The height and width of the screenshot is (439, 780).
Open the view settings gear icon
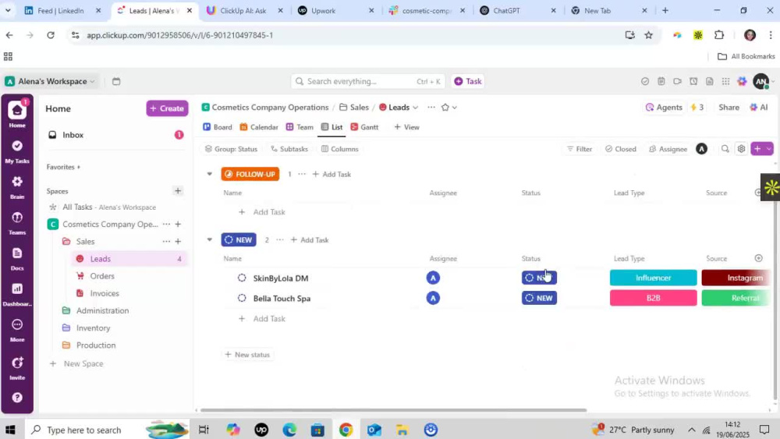click(741, 149)
